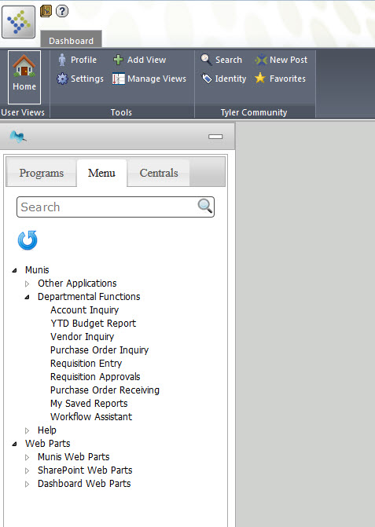Expand the SharePoint Web Parts node
375x527 pixels.
point(28,471)
